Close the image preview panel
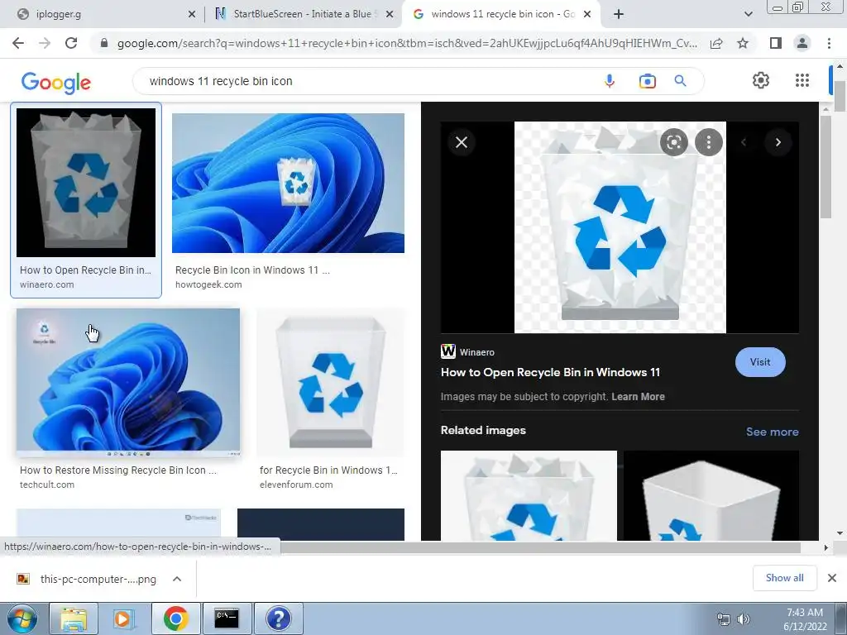This screenshot has height=635, width=847. pyautogui.click(x=462, y=142)
